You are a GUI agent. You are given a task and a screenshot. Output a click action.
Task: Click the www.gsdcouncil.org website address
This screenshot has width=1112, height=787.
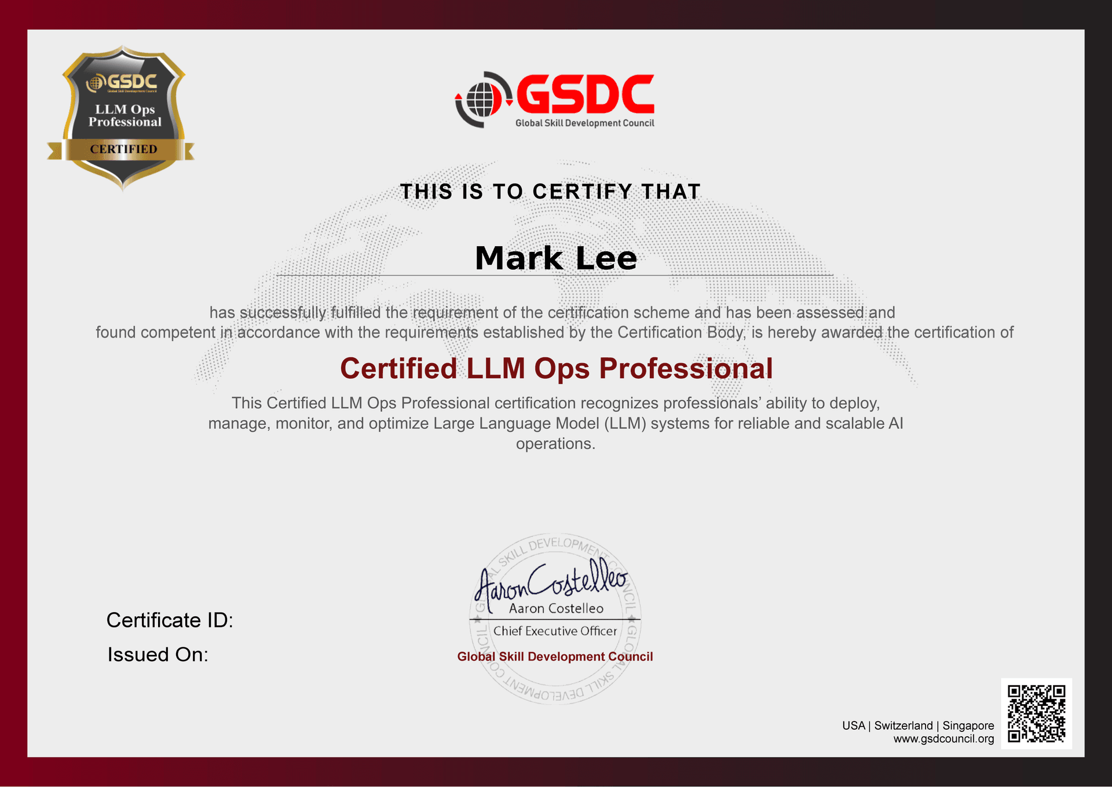943,739
